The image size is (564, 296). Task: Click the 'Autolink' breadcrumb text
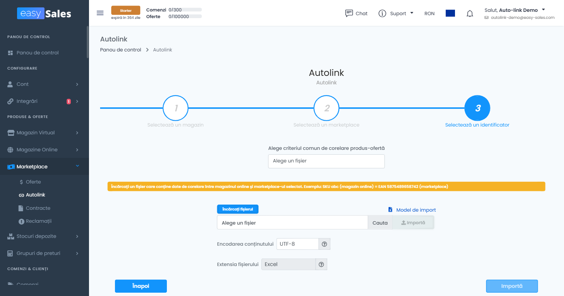162,50
